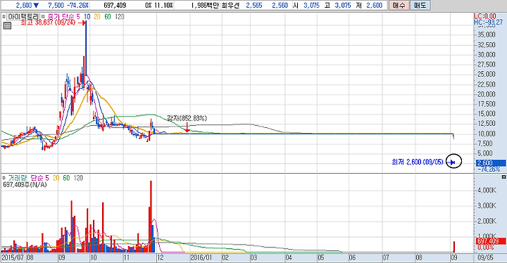Select the blue 10-day MA legend in price chart
The width and height of the screenshot is (507, 263).
coord(87,16)
